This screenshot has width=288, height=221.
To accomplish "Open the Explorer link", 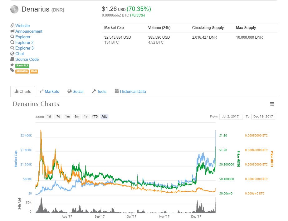I will pyautogui.click(x=23, y=37).
